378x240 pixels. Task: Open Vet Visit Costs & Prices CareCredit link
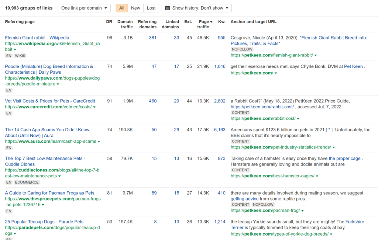click(50, 101)
